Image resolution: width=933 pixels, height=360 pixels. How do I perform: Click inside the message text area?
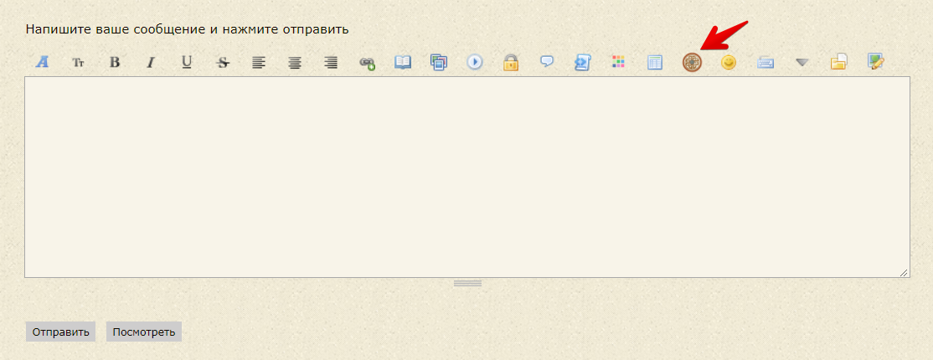point(467,177)
